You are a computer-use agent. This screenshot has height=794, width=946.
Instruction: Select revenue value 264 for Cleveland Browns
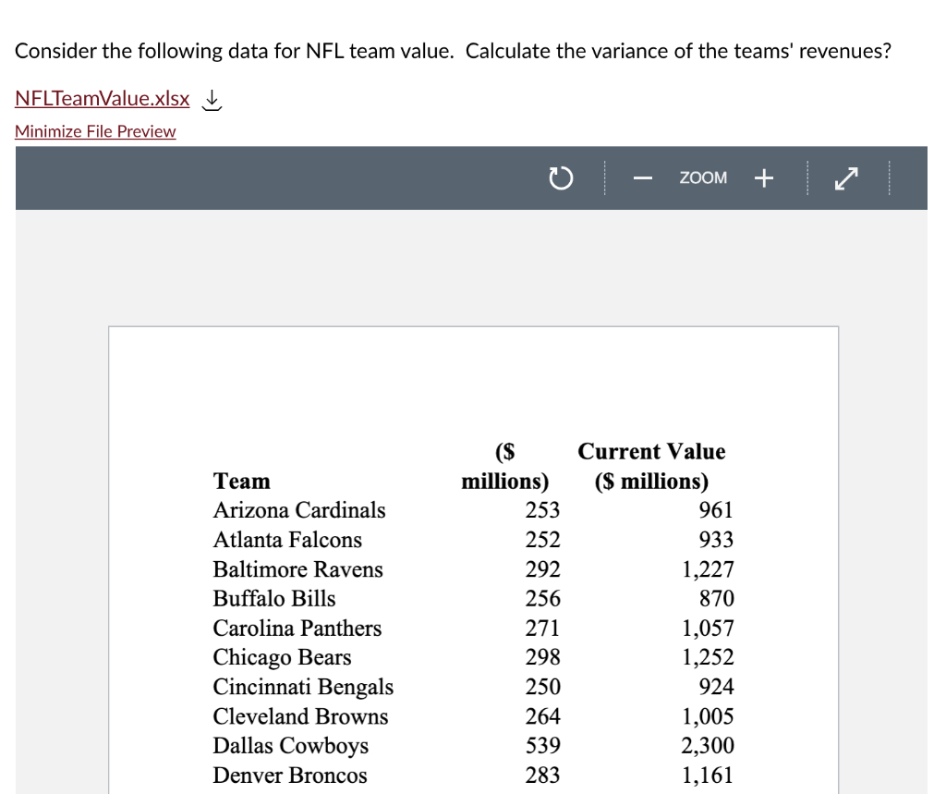click(542, 716)
